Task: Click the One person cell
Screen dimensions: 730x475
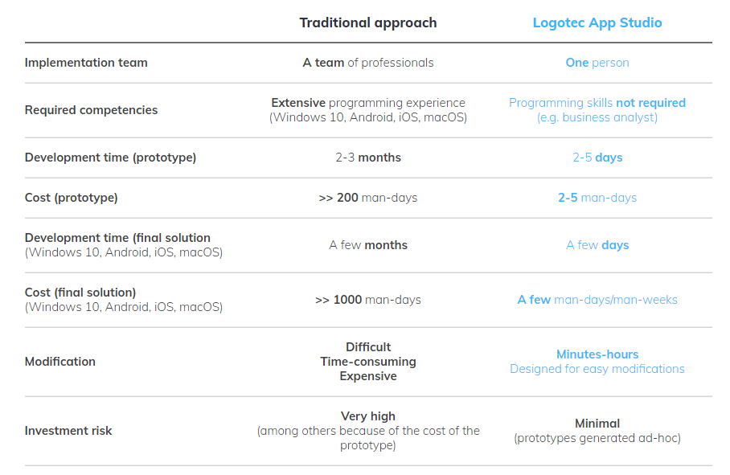Action: coord(597,63)
